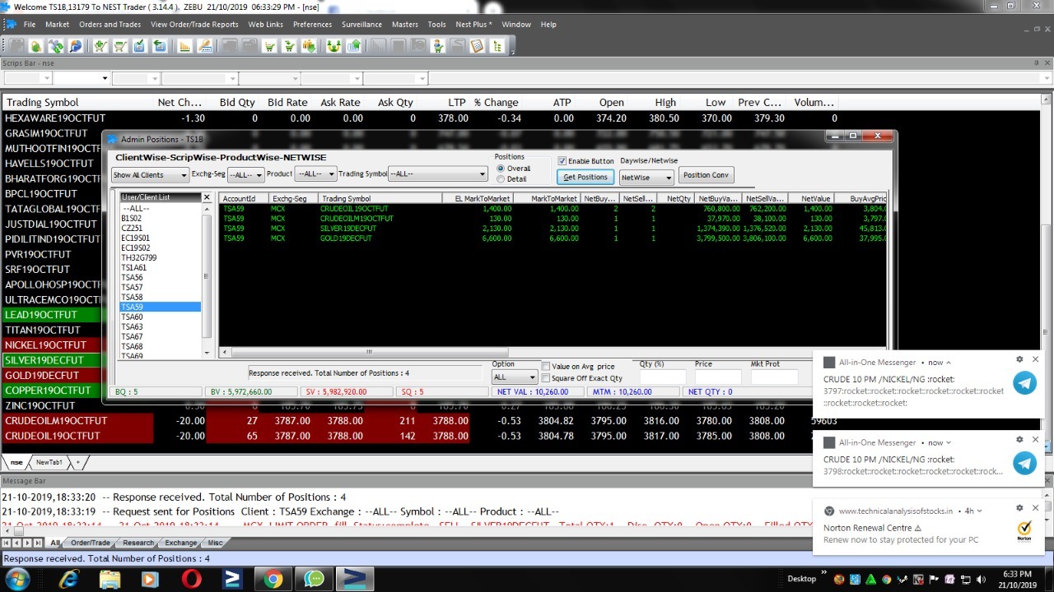Select the GOLD19DECFUT position row

[x=553, y=238]
